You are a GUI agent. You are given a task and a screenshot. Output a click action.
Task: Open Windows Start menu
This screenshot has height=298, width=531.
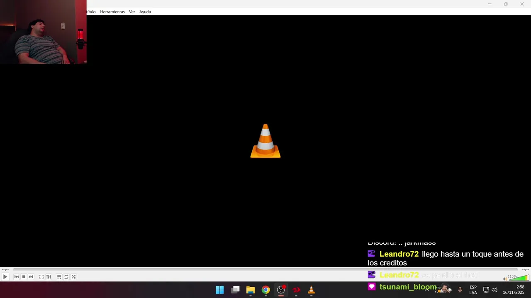[220, 290]
